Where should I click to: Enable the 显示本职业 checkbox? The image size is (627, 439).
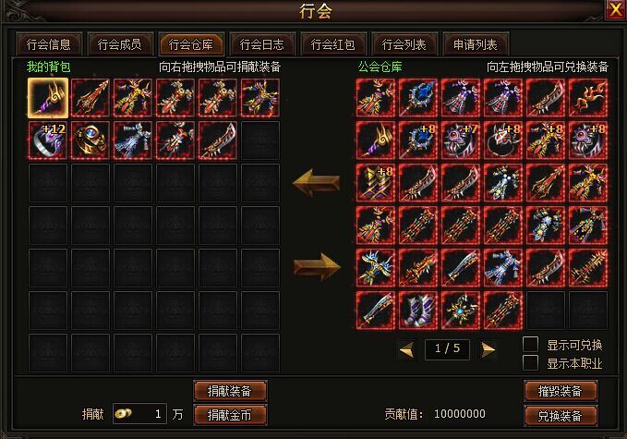pos(530,362)
